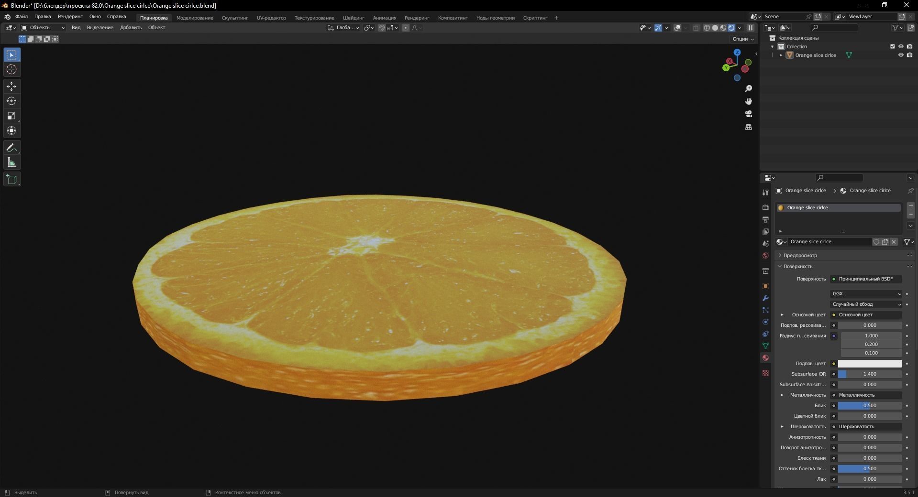This screenshot has height=497, width=918.
Task: Open the GGX distribution dropdown
Action: 865,294
